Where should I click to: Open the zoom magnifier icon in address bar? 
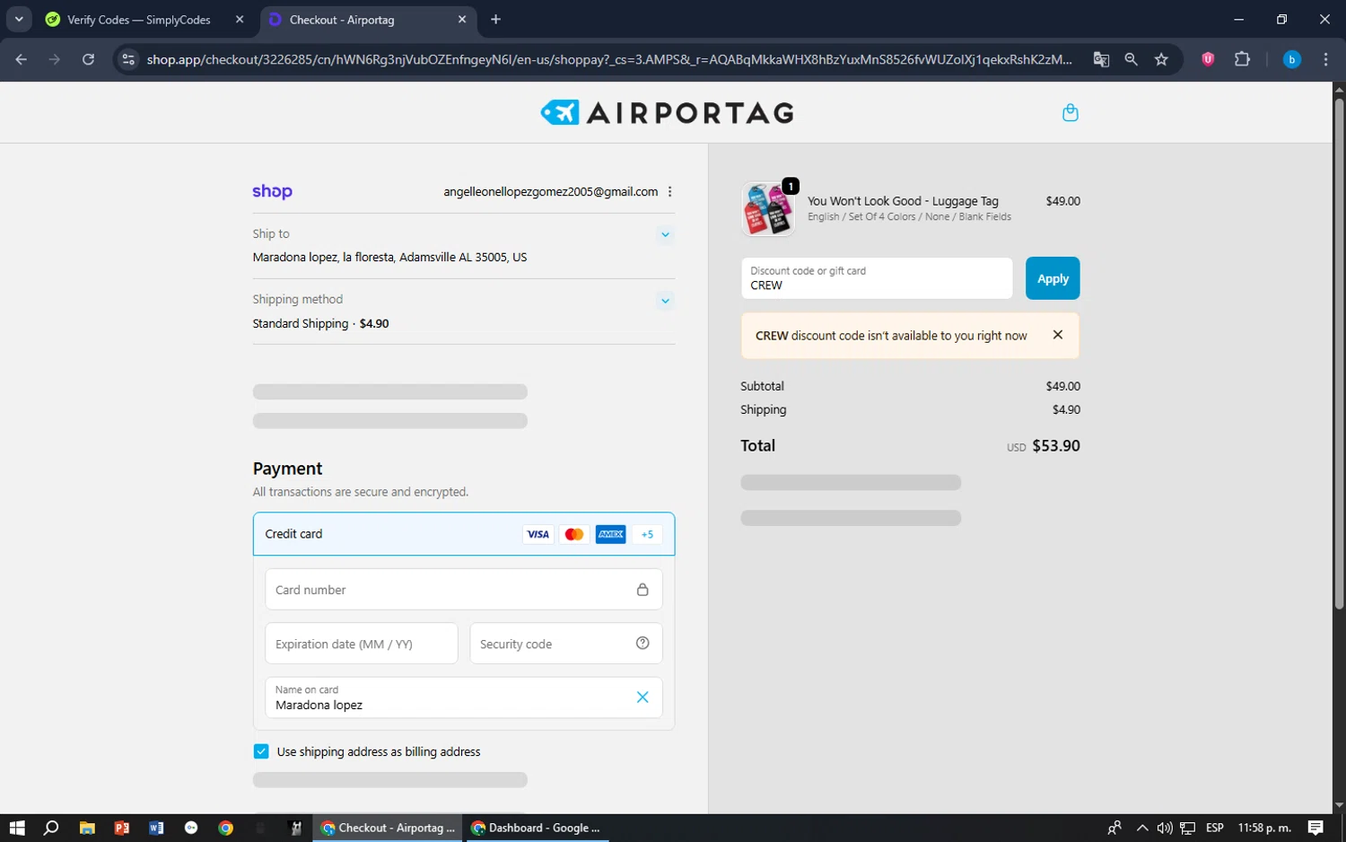tap(1131, 59)
